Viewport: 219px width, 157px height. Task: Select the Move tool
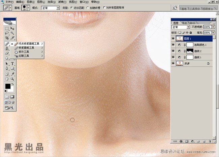(12, 29)
